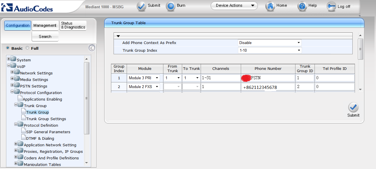Screen dimensions: 376x169
Task: Click table panel scrollbar up arrow
Action: [x=360, y=35]
